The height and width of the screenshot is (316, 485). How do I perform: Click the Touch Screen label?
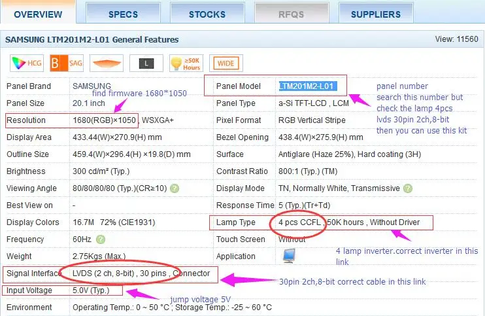coord(241,239)
